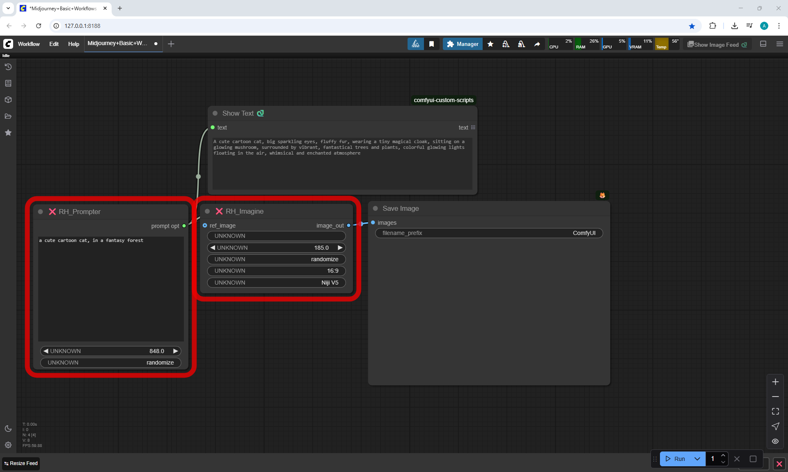Click the share arrow toolbar icon
This screenshot has width=788, height=472.
[x=537, y=44]
